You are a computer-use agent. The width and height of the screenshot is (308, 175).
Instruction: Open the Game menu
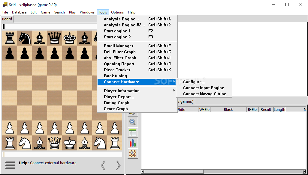[x=46, y=12]
